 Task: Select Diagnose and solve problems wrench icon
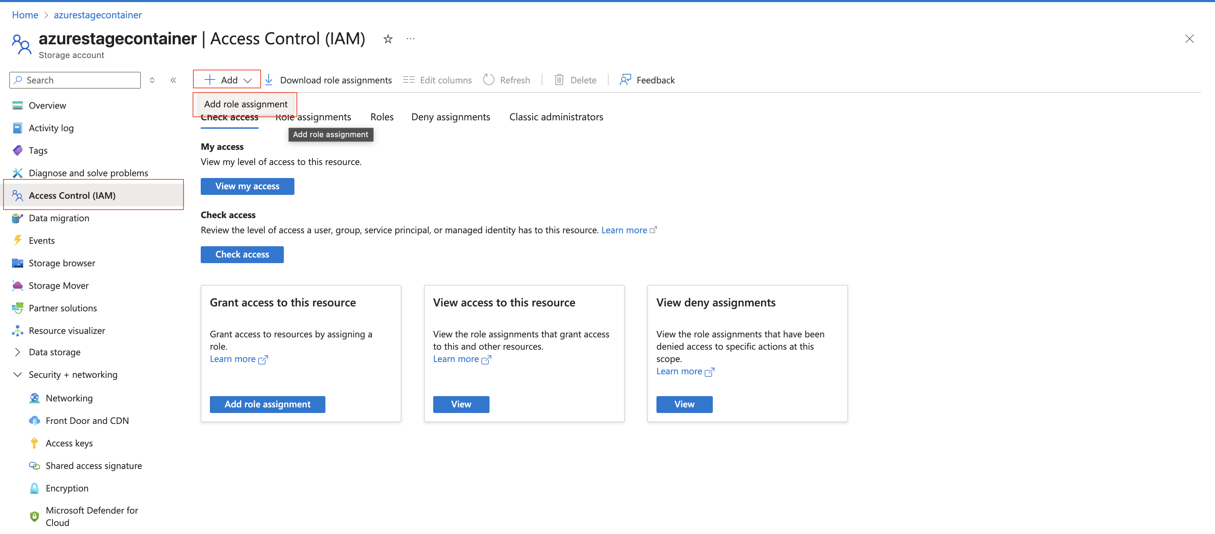pos(18,173)
